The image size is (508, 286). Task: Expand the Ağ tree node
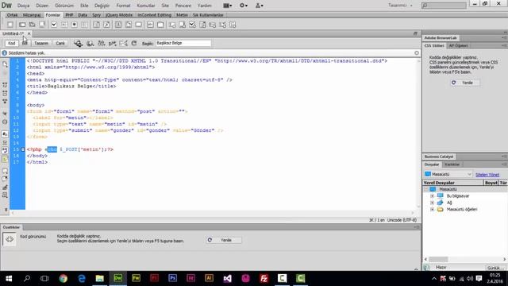[x=432, y=203]
